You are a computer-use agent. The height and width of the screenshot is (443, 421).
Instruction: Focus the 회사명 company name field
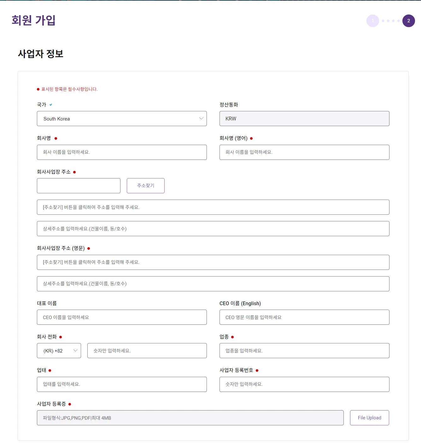121,152
